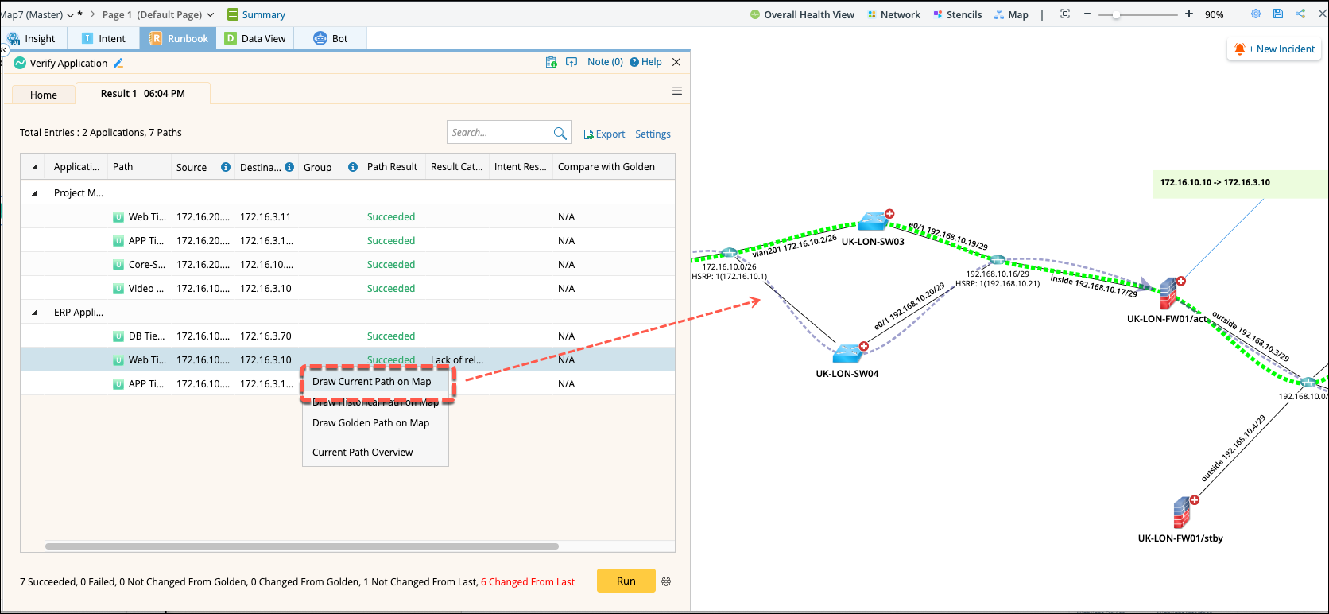The width and height of the screenshot is (1329, 614).
Task: Collapse the ERP Appli... application group
Action: [x=34, y=313]
